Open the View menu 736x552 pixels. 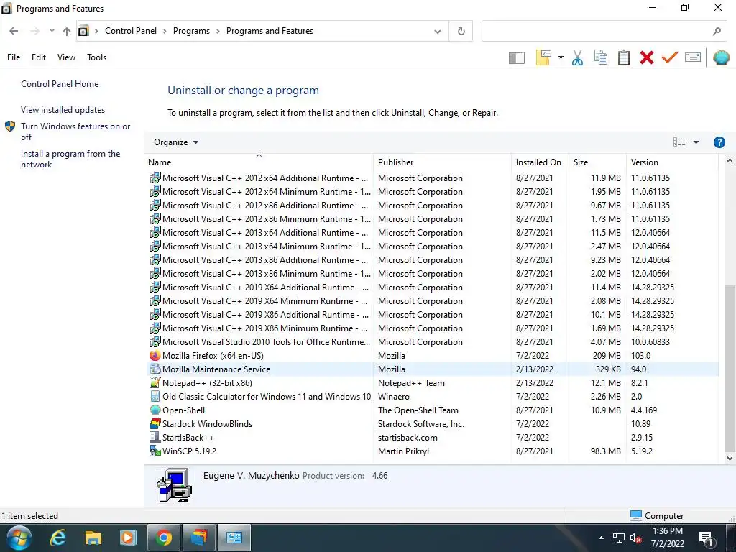click(x=66, y=57)
